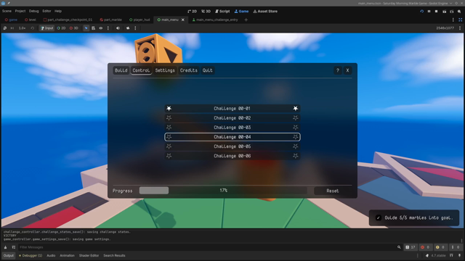
Task: Open game view options next to 2546x1077
Action: [x=460, y=28]
